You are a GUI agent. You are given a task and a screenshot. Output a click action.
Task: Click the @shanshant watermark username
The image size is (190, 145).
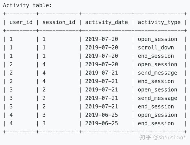(169, 137)
